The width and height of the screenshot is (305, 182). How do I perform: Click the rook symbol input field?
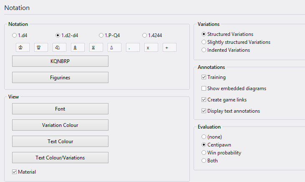96,48
